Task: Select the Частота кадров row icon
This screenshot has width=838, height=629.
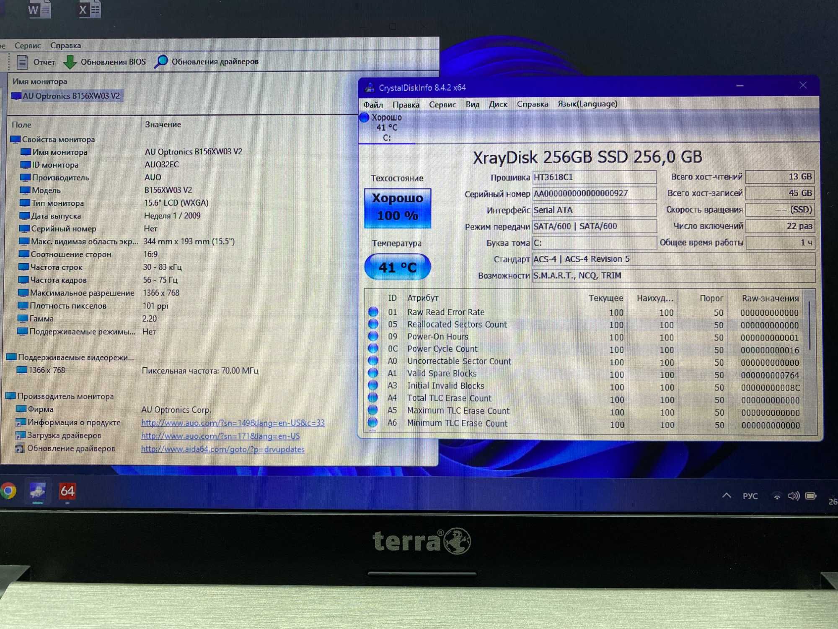Action: (23, 280)
